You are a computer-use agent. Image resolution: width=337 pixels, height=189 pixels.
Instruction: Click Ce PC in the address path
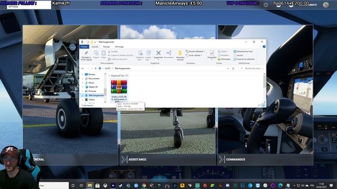point(107,68)
